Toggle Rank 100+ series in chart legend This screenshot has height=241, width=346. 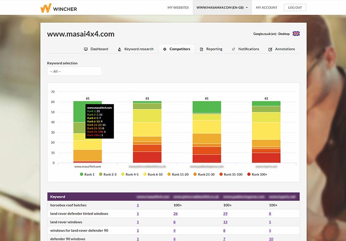[x=257, y=175]
